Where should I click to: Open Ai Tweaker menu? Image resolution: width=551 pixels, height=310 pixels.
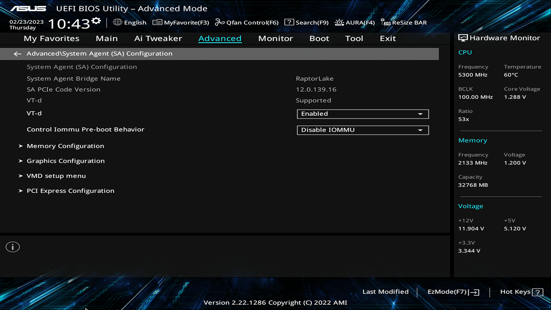[158, 38]
